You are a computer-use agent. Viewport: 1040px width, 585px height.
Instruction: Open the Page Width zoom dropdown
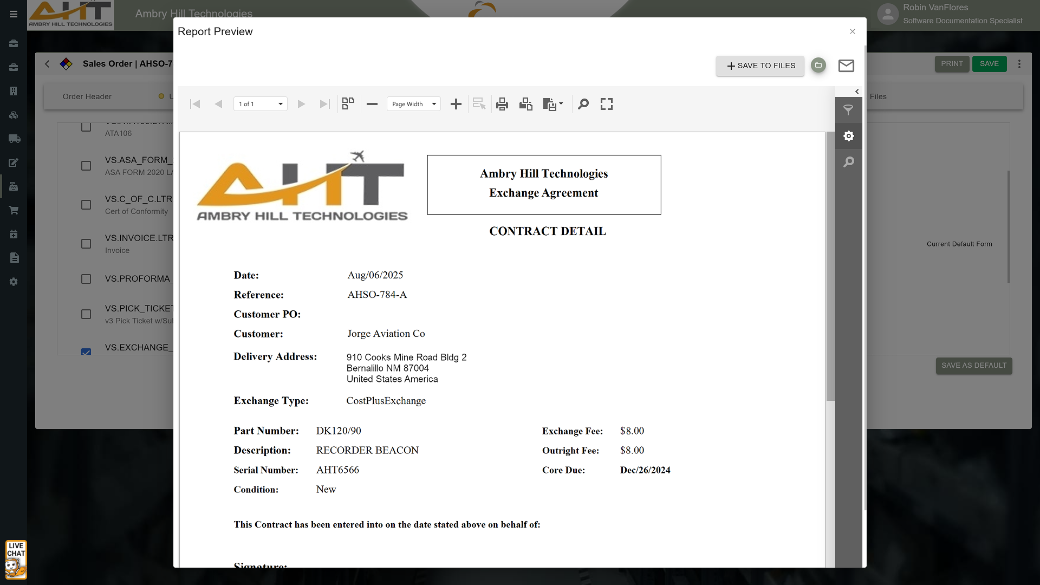tap(414, 104)
